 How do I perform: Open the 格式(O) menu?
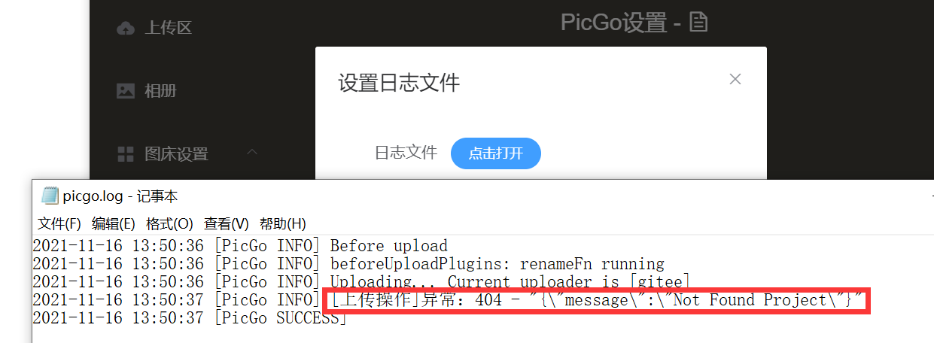coord(170,223)
